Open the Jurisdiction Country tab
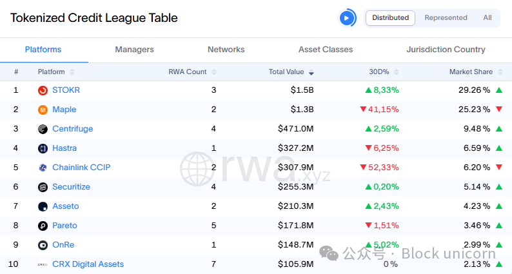The height and width of the screenshot is (274, 512). [x=446, y=50]
